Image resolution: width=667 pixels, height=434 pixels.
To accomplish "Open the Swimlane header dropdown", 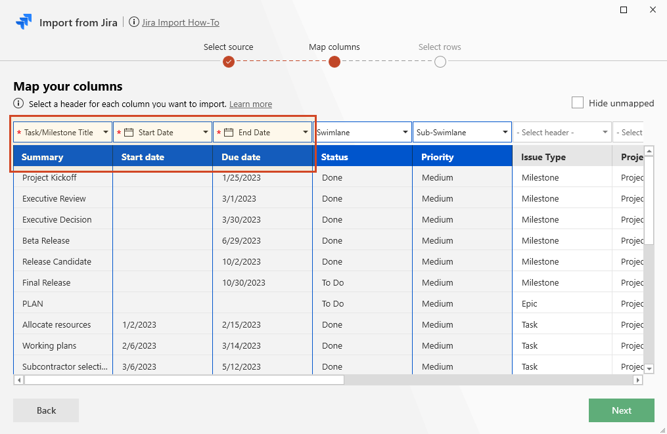I will click(x=406, y=131).
